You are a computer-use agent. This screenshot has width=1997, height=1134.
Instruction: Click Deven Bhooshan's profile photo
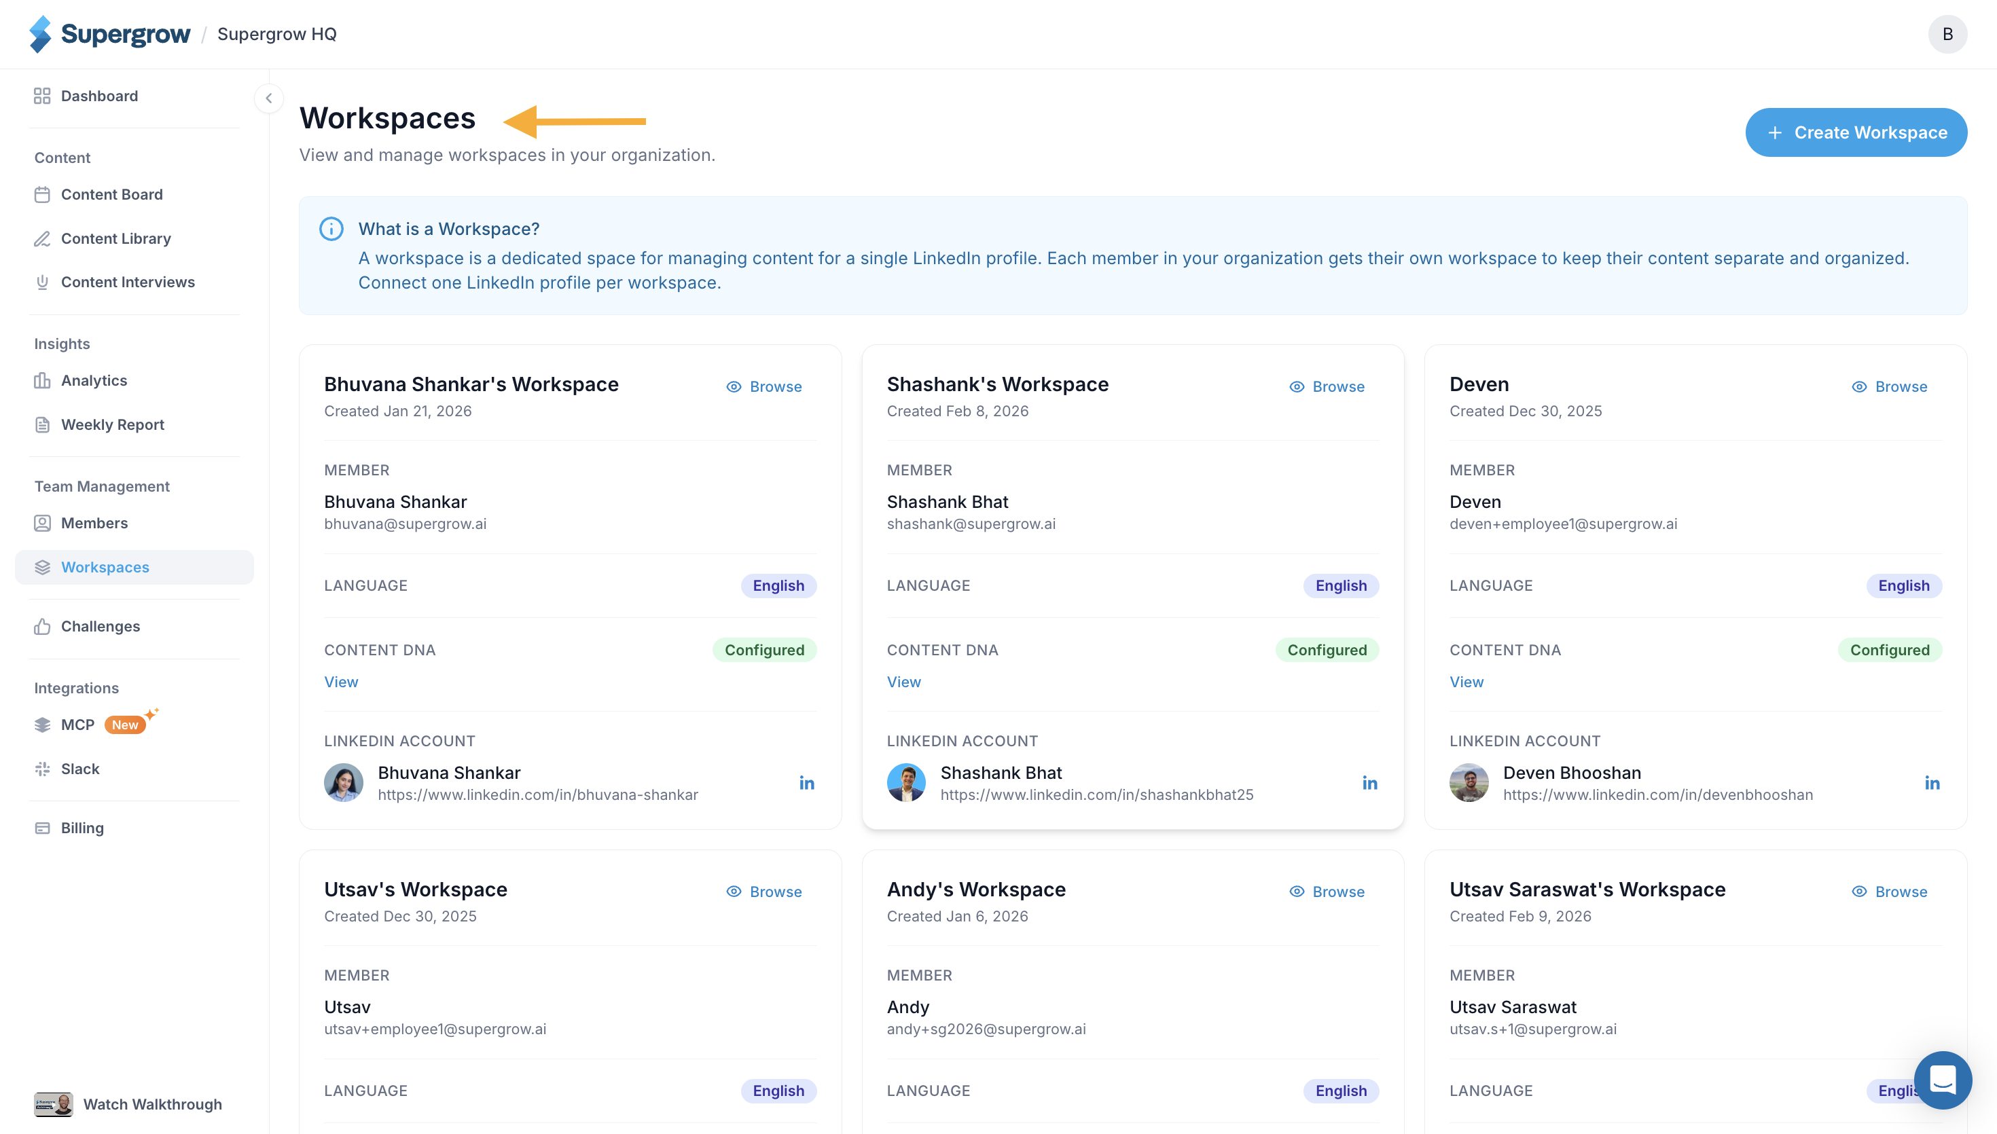click(1469, 783)
